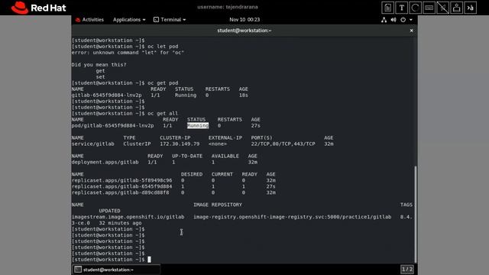Click the crossed-out icon in the Red Hat toolbar
Screen dimensions: 489x275
(x=442, y=8)
